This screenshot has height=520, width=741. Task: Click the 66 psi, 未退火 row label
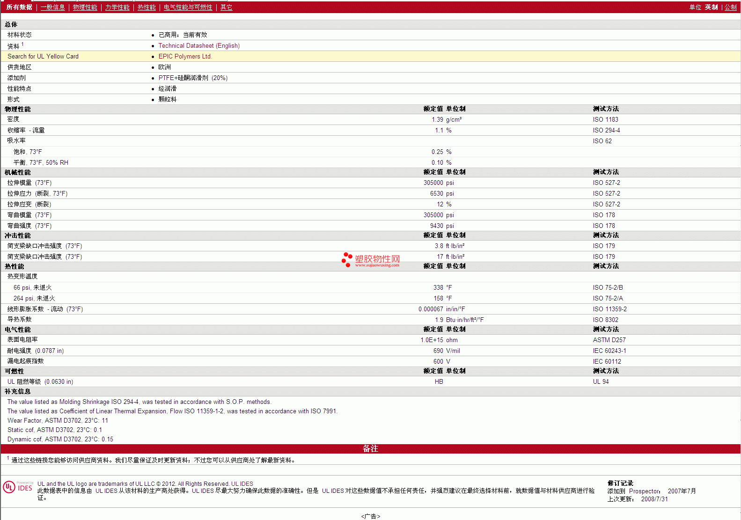[x=32, y=288]
